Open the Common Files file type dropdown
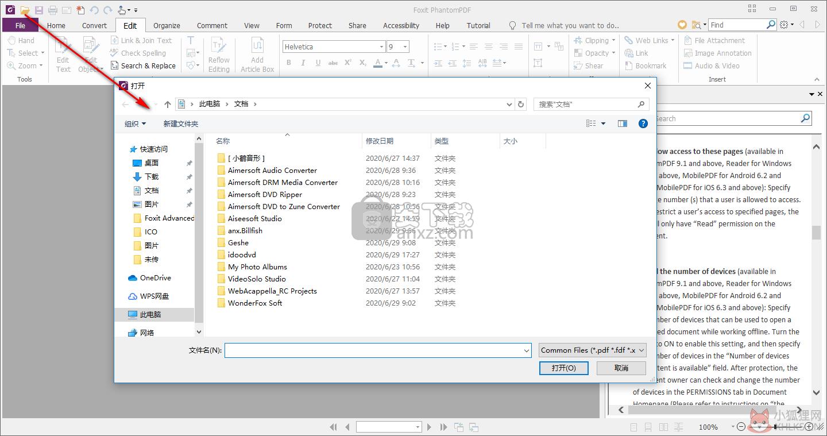827x436 pixels. pyautogui.click(x=593, y=350)
